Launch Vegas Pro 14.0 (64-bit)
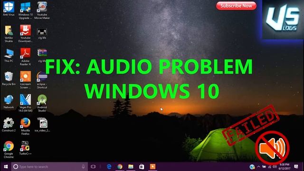The width and height of the screenshot is (304, 171). 25,103
